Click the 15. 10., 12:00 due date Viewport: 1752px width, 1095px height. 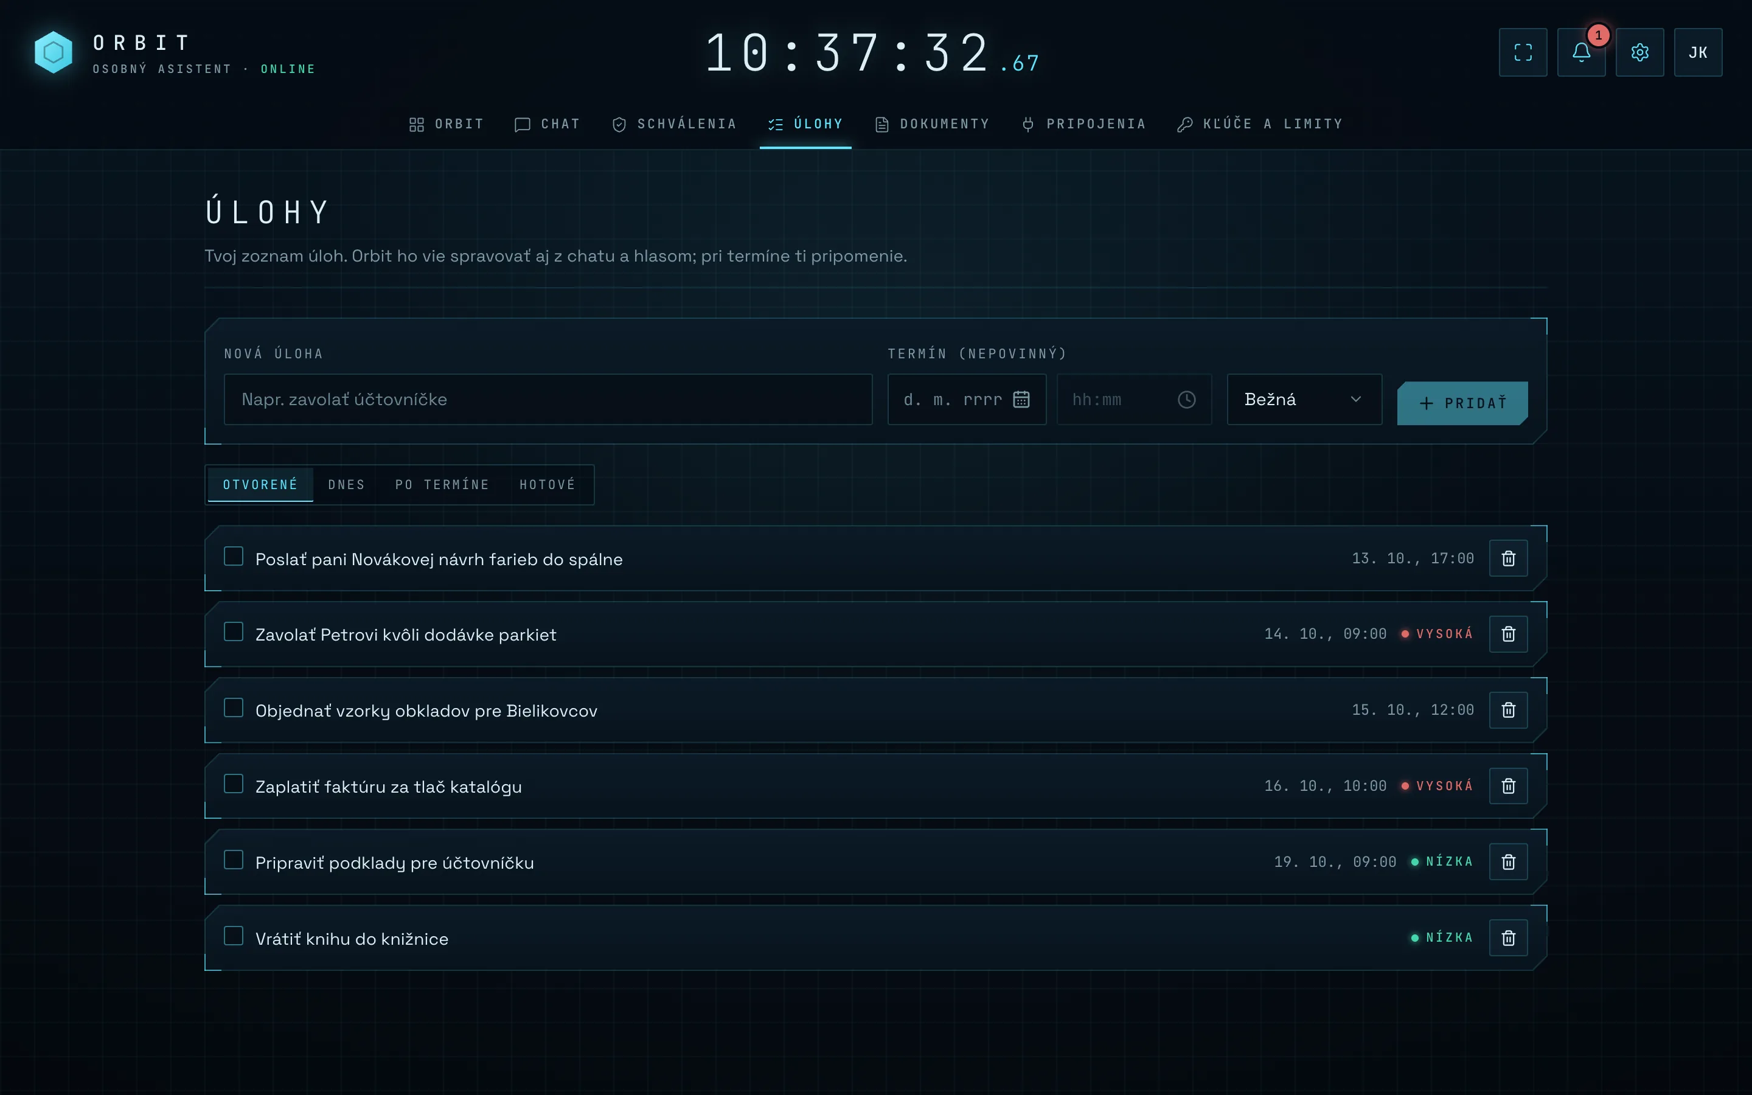click(x=1413, y=710)
